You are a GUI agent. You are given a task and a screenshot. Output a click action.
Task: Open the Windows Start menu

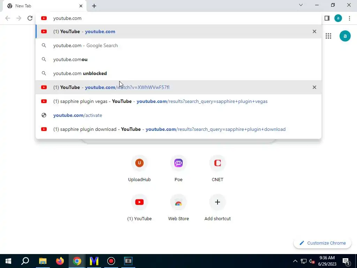[8, 261]
